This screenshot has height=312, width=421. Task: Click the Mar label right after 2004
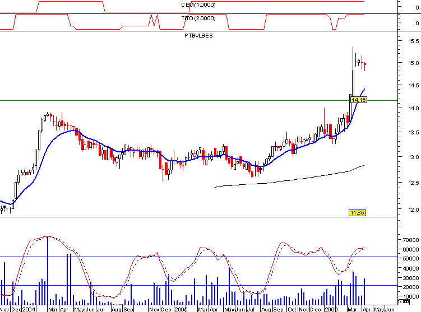53,309
